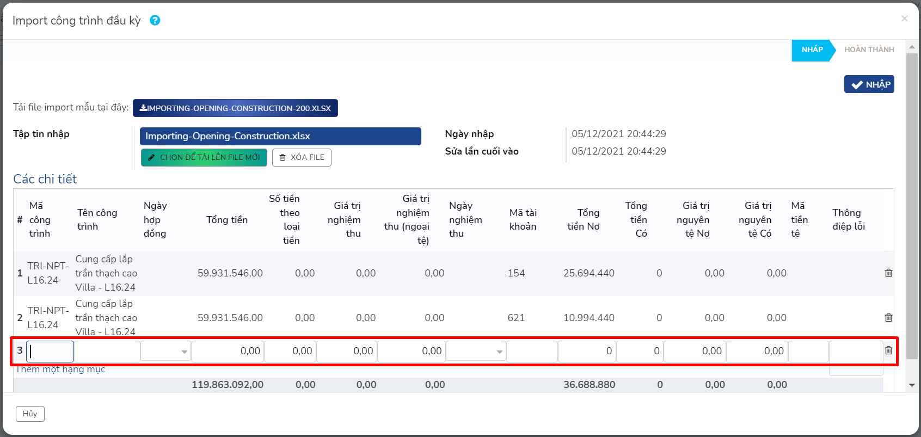Click Tên công trình column header
This screenshot has height=437, width=921.
click(97, 220)
